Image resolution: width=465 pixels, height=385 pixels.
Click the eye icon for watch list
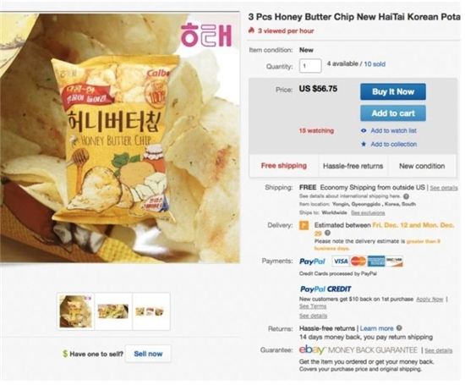click(x=364, y=130)
